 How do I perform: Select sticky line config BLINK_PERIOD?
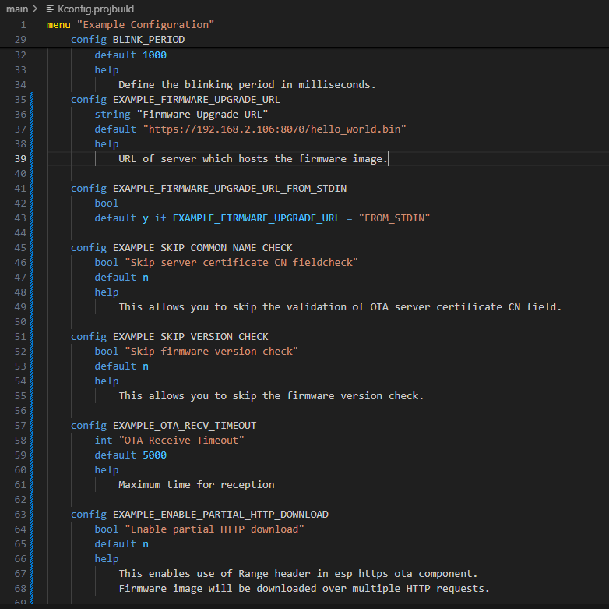click(x=128, y=40)
